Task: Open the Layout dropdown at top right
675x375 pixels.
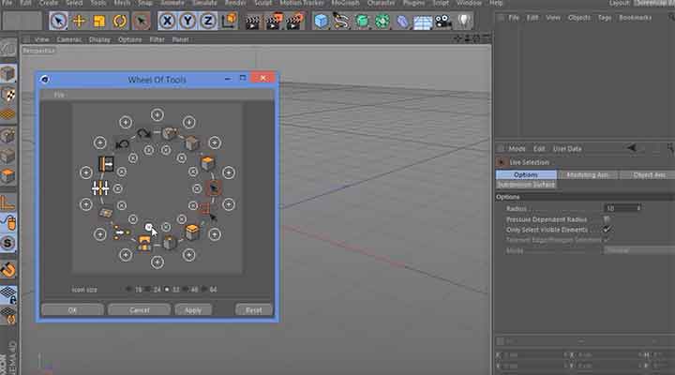Action: (x=653, y=4)
